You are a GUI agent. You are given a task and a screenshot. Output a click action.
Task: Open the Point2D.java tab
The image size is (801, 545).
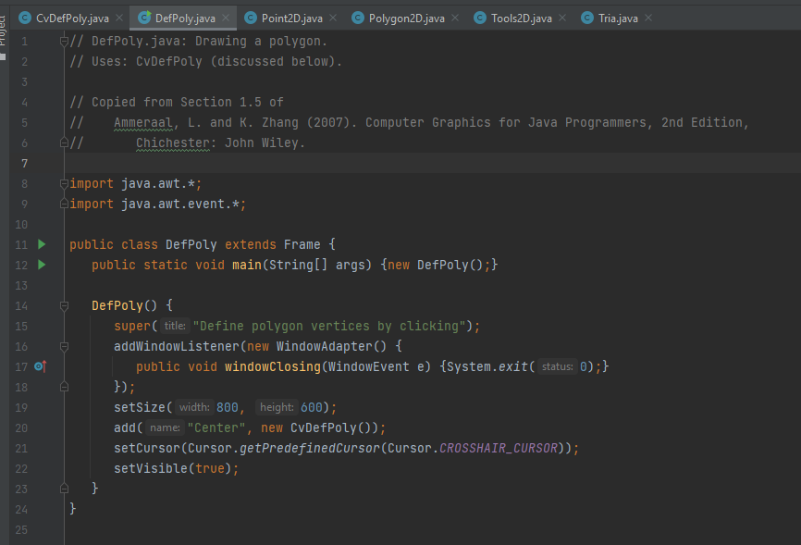tap(291, 19)
